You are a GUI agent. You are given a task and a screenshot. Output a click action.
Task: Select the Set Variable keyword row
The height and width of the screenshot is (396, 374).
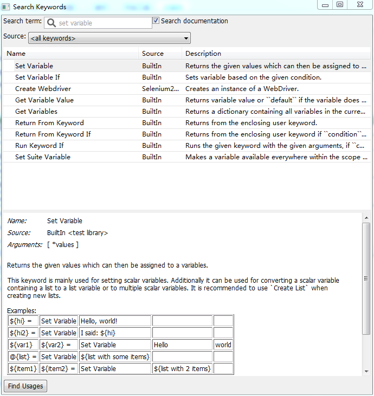click(187, 66)
